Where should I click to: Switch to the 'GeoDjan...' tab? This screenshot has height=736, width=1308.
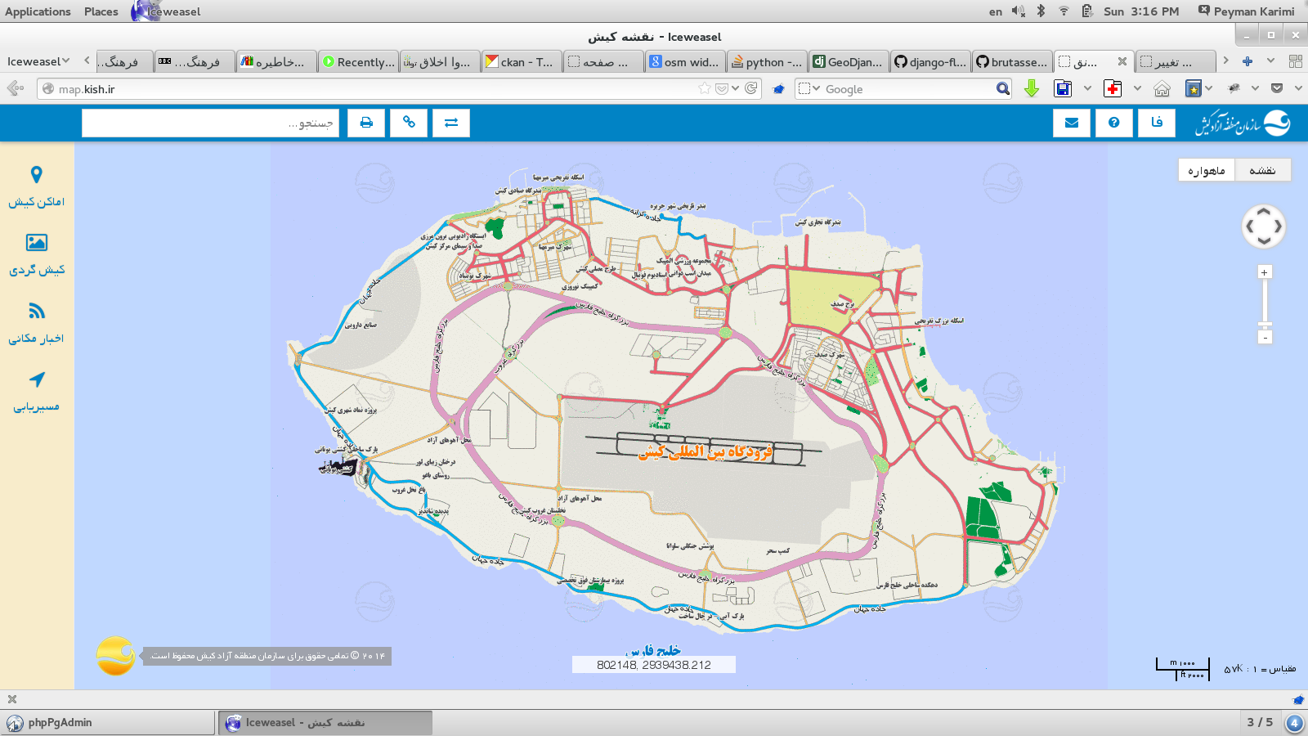849,61
